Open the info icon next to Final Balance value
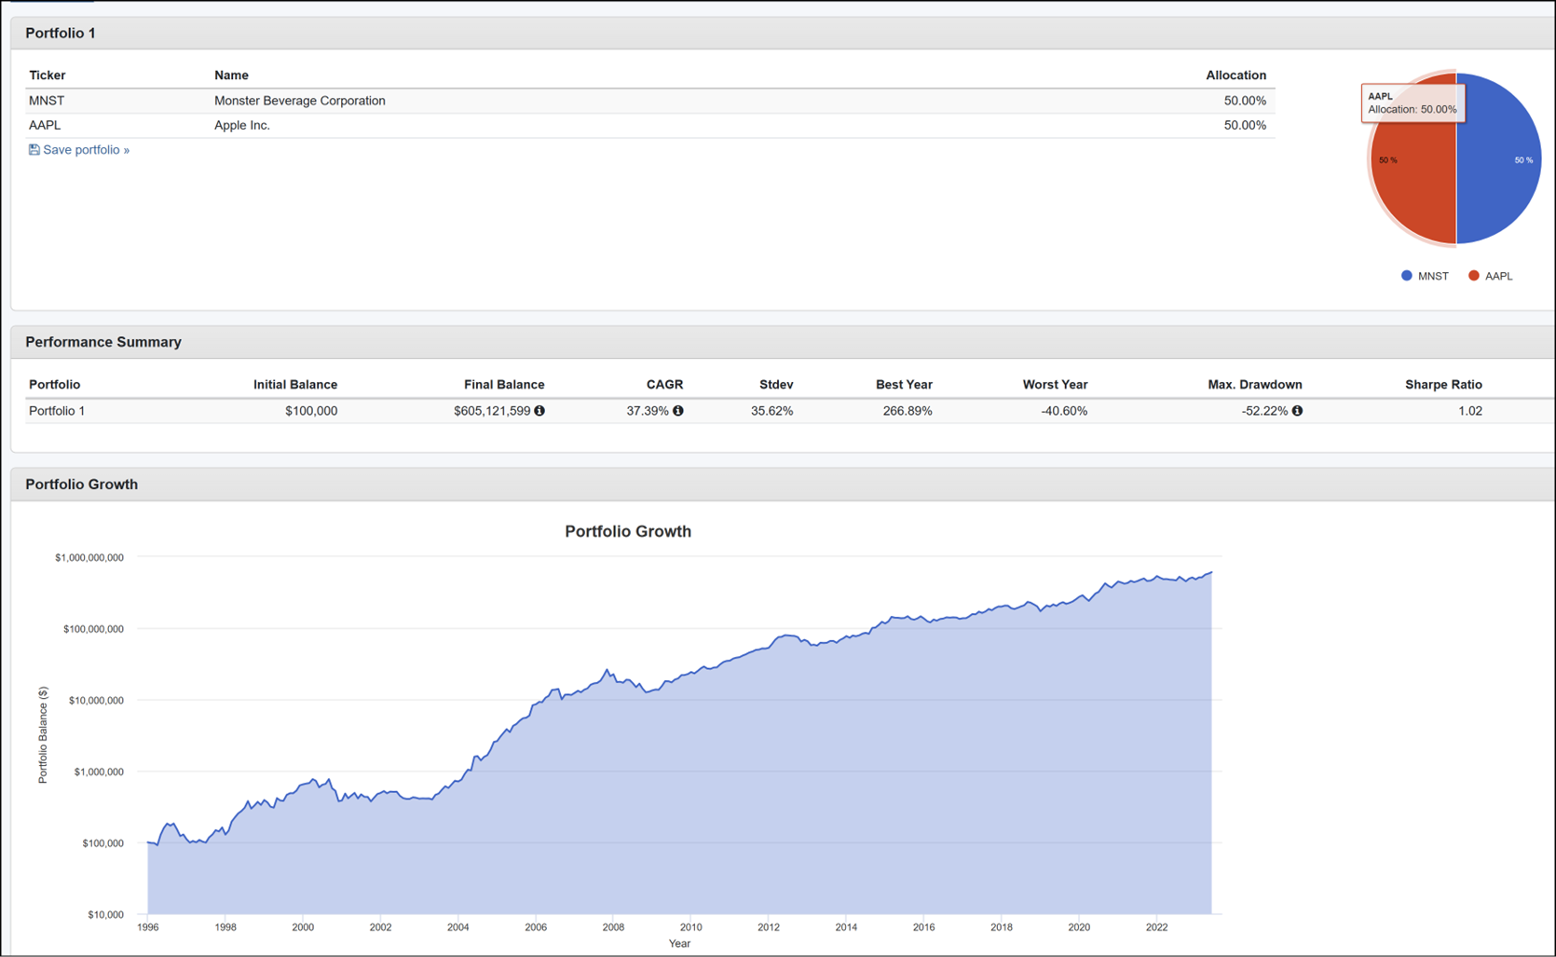Image resolution: width=1556 pixels, height=957 pixels. click(x=539, y=411)
